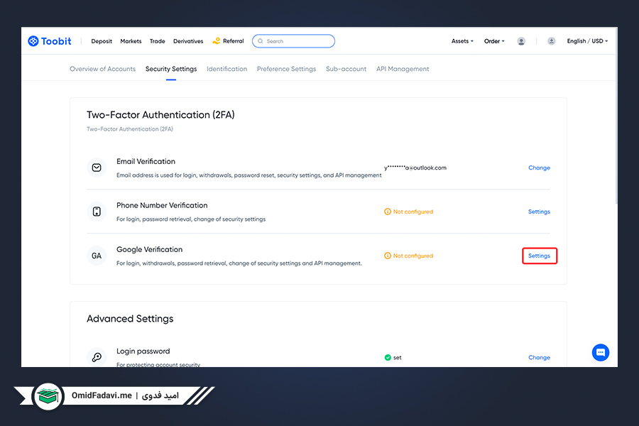The height and width of the screenshot is (426, 639).
Task: Expand the Assets dropdown
Action: pyautogui.click(x=462, y=41)
